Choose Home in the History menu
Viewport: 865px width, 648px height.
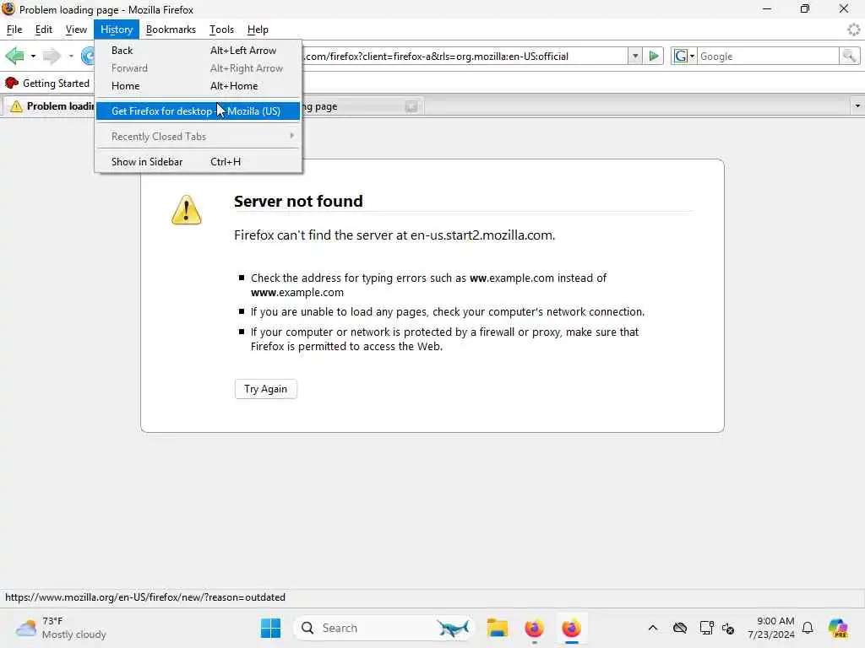point(198,86)
